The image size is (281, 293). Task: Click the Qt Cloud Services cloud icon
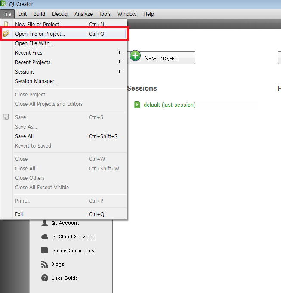(45, 237)
